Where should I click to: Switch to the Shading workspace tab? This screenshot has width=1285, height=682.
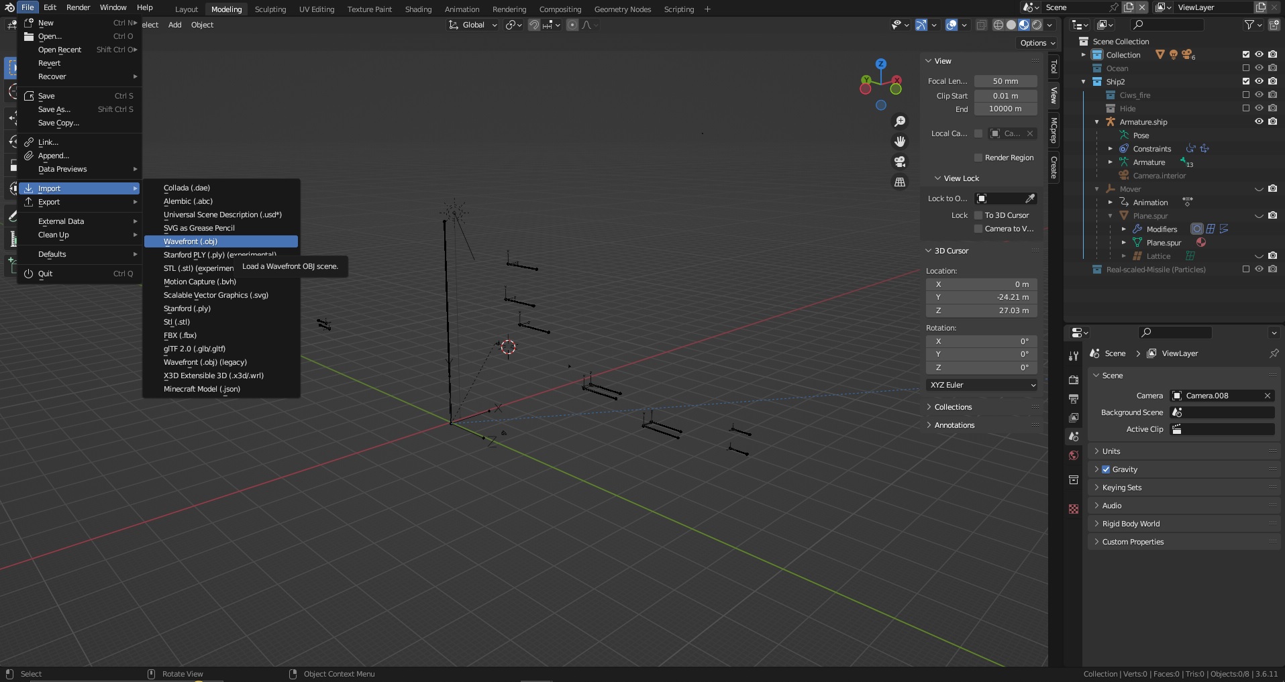coord(418,9)
